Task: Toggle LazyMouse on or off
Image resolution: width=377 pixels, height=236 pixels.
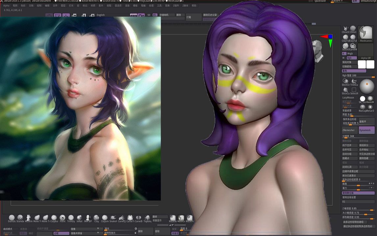Action: [348, 98]
